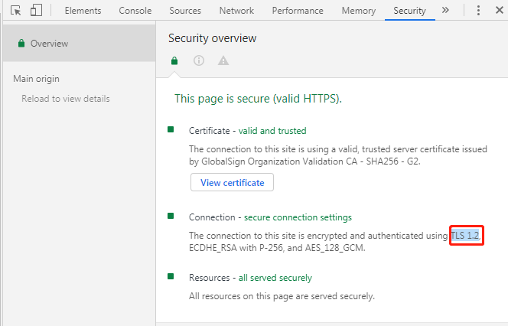Open the Sources tab
Screen dimensions: 508x326
point(185,11)
